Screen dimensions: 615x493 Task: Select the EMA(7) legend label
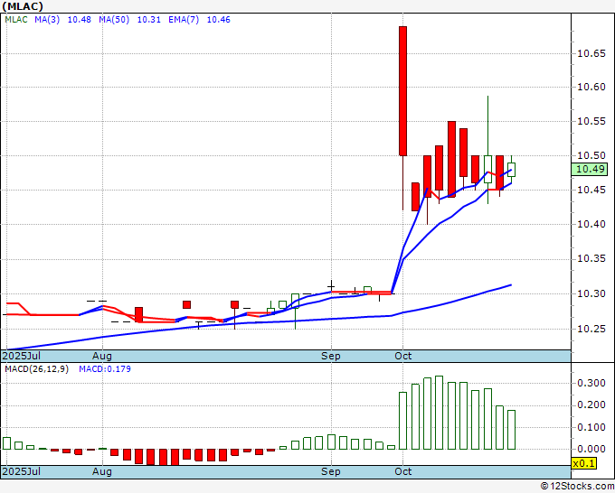[184, 20]
